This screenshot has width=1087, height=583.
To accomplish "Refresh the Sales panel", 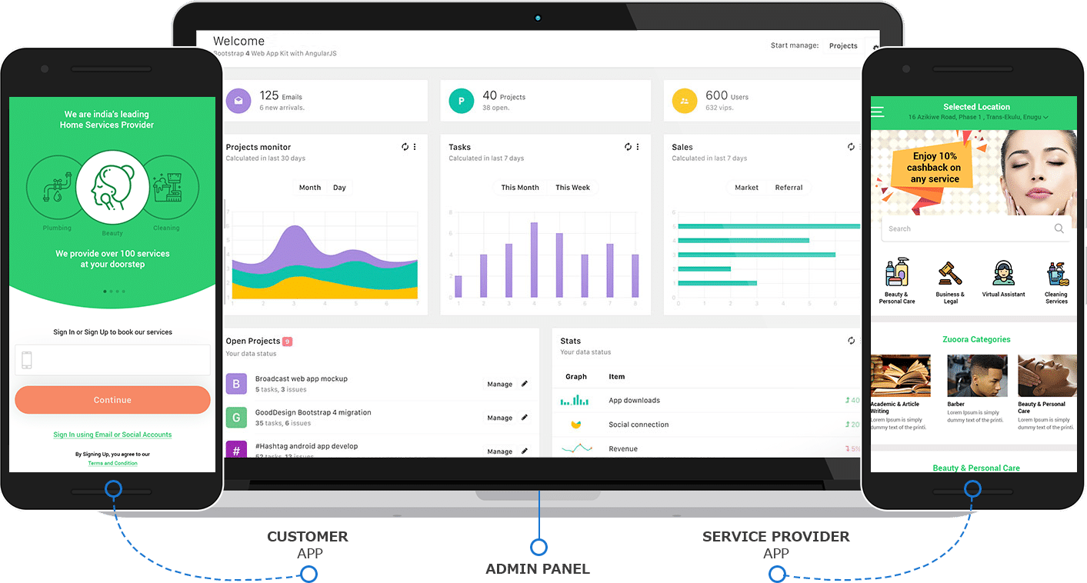I will point(851,147).
